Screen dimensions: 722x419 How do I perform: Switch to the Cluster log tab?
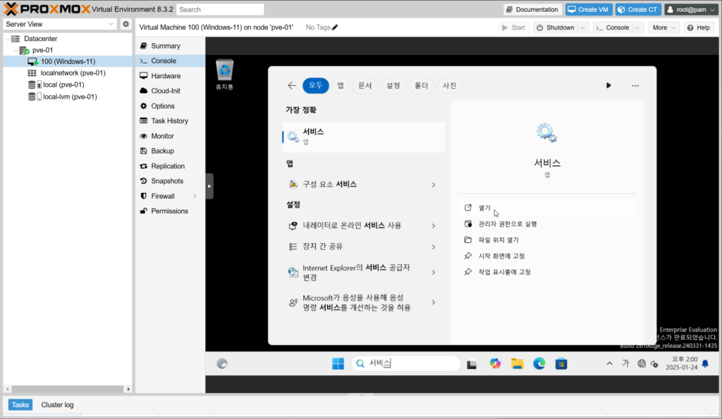(57, 405)
